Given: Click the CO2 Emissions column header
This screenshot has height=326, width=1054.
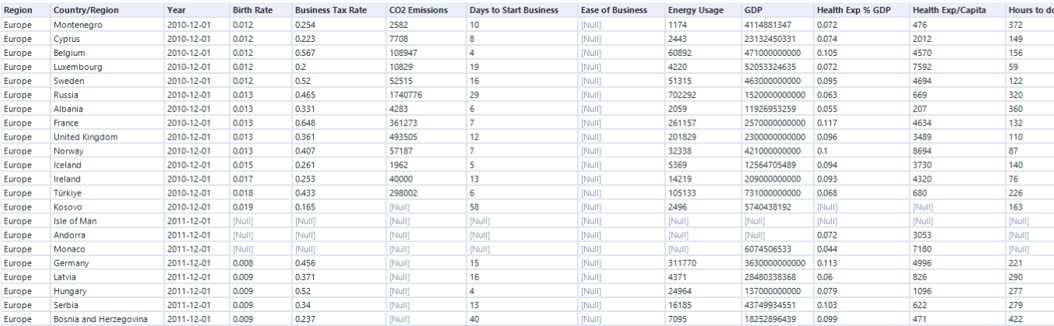Looking at the screenshot, I should tap(426, 10).
